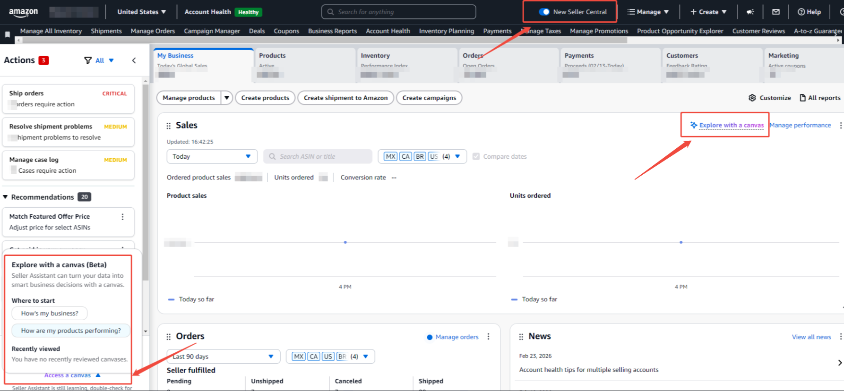Open Business Reports in navigation bar
Viewport: 844px width, 391px height.
(332, 31)
